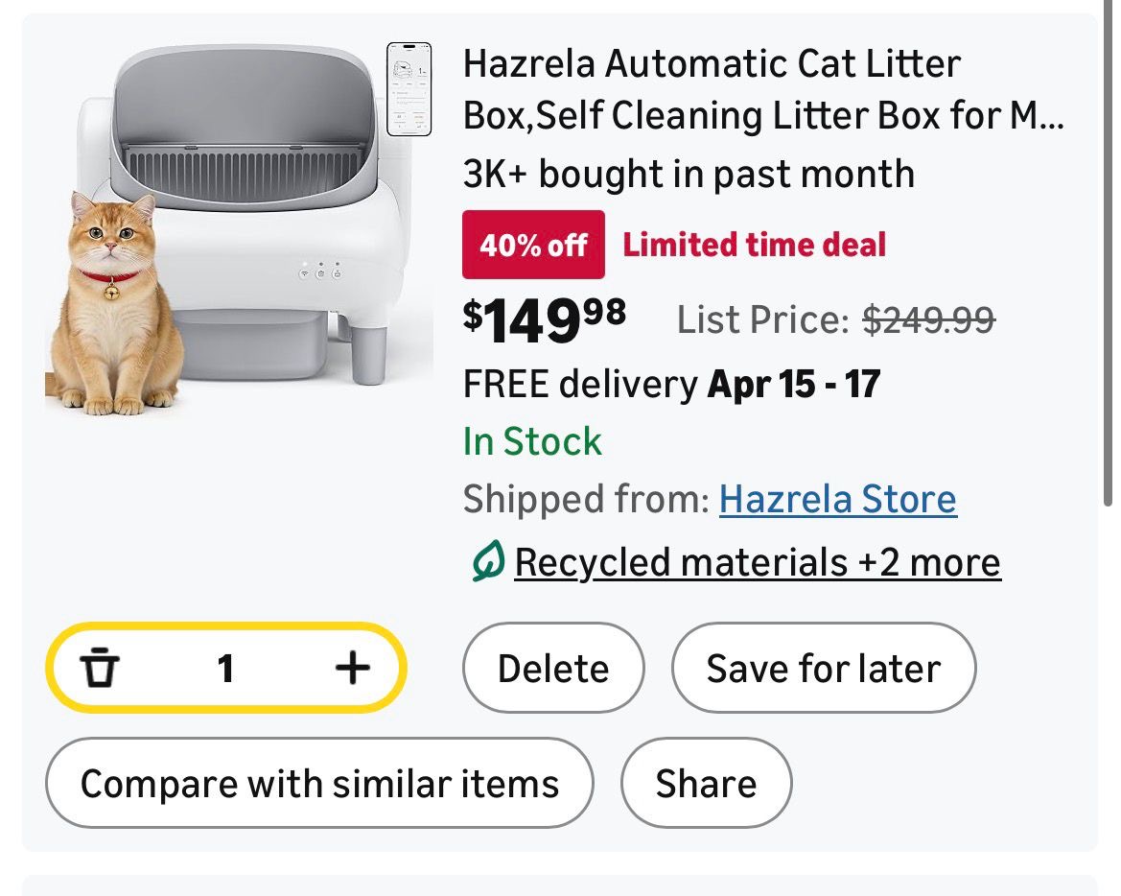Click the phone app image in product photo
1121x896 pixels.
pos(409,89)
